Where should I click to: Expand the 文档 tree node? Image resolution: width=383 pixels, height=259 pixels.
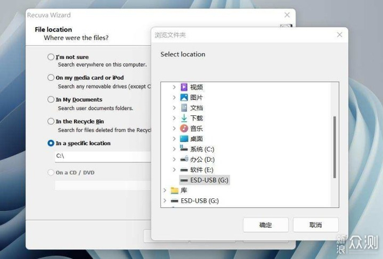[174, 108]
